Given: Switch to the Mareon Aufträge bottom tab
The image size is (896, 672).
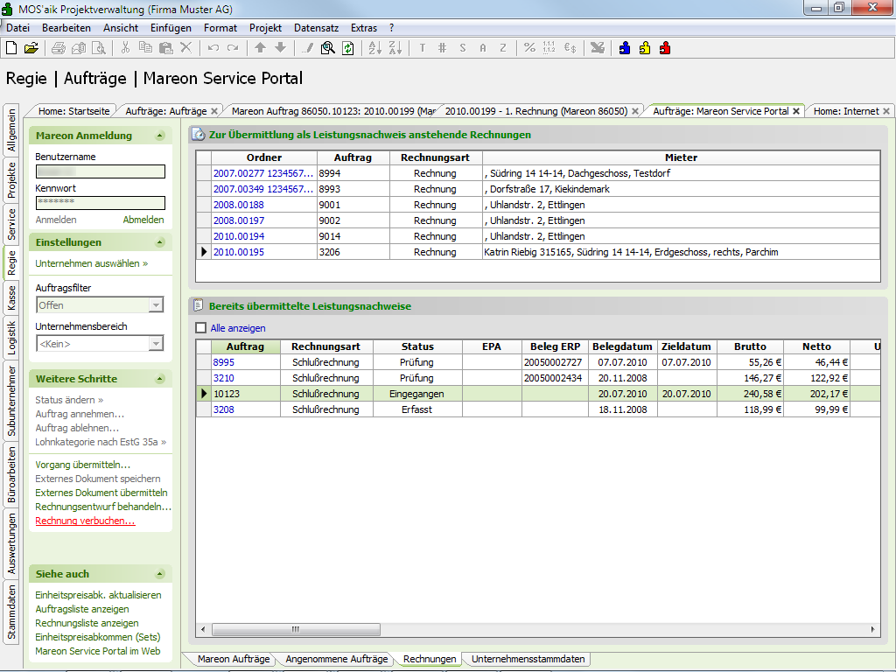Looking at the screenshot, I should point(233,659).
